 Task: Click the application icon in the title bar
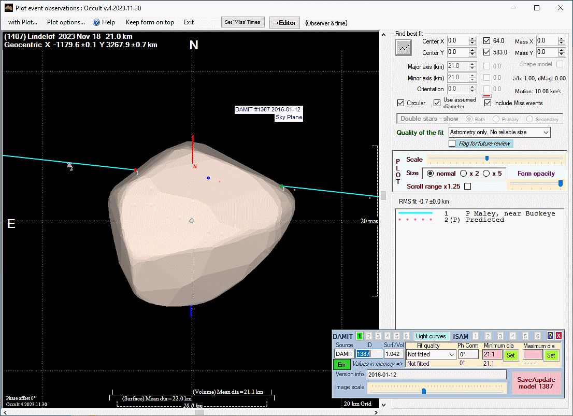[8, 8]
